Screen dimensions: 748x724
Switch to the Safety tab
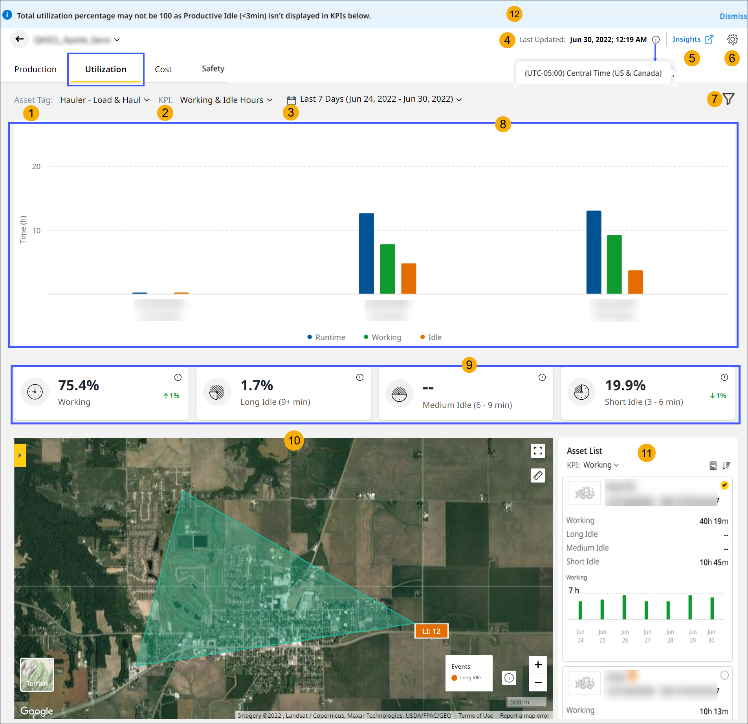pyautogui.click(x=213, y=69)
